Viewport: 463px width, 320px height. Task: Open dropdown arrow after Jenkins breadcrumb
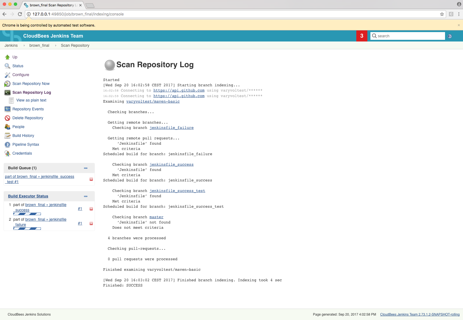point(24,46)
